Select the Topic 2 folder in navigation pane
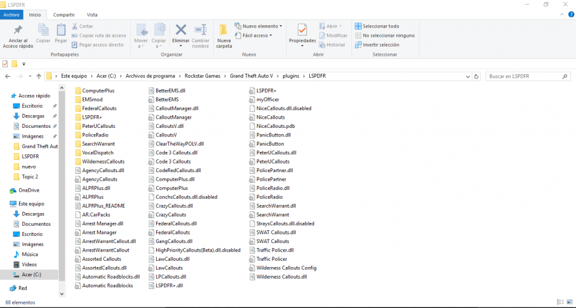Screen dimensions: 576x308 click(x=26, y=177)
